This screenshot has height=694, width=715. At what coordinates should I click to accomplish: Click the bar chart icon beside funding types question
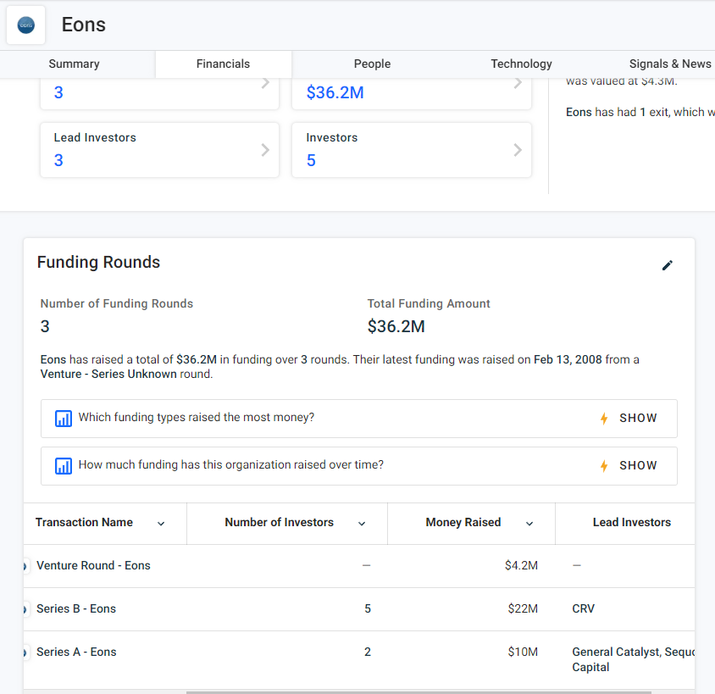pyautogui.click(x=64, y=418)
